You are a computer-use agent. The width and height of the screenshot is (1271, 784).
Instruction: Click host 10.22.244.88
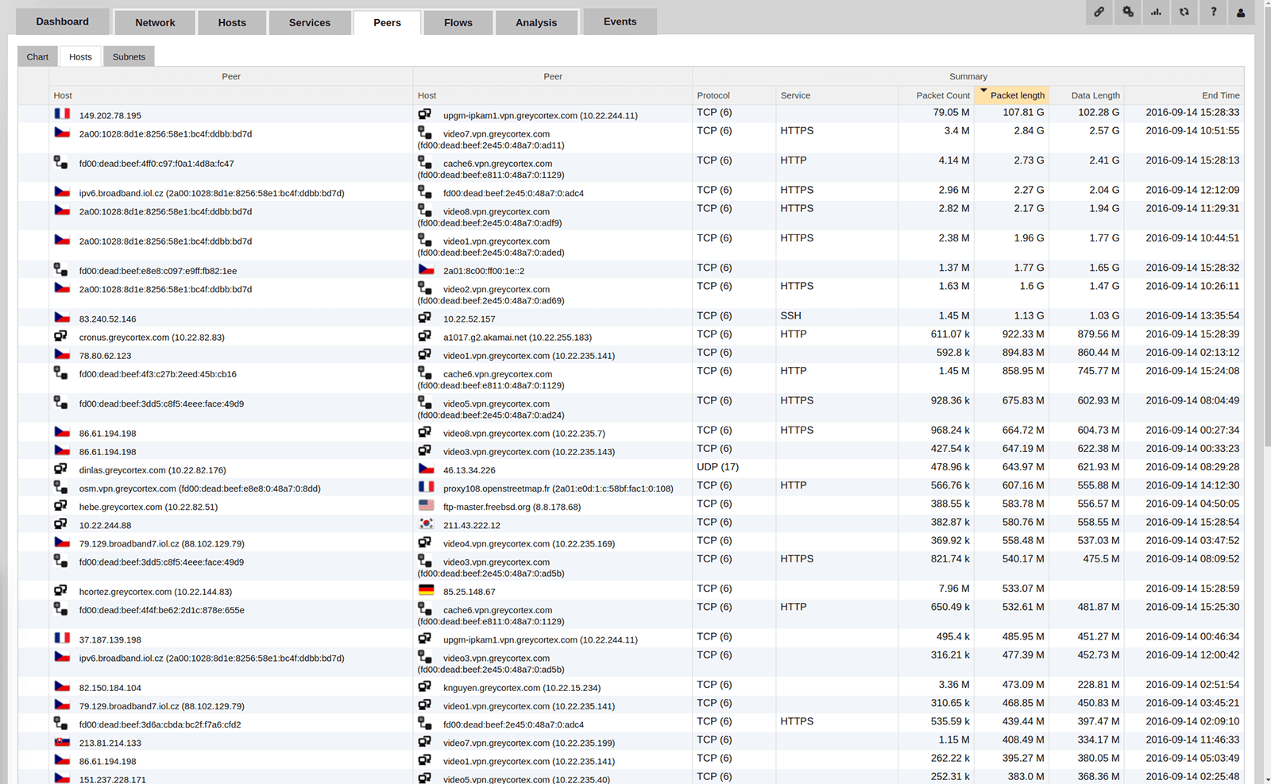106,525
